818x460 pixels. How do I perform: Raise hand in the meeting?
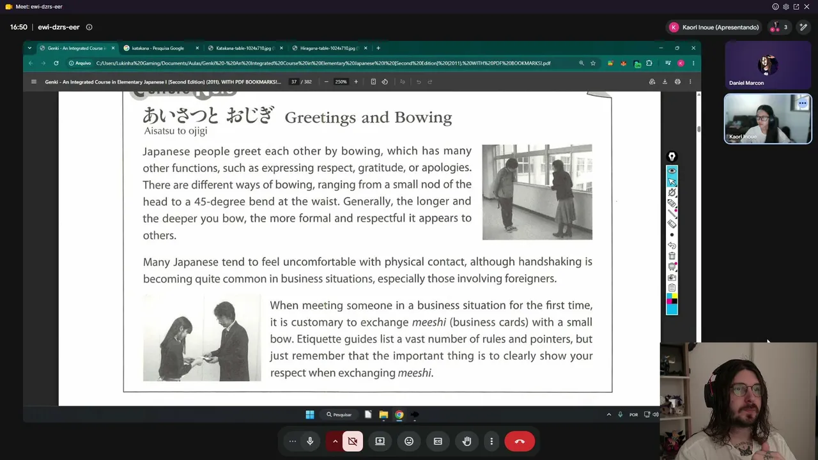coord(467,441)
